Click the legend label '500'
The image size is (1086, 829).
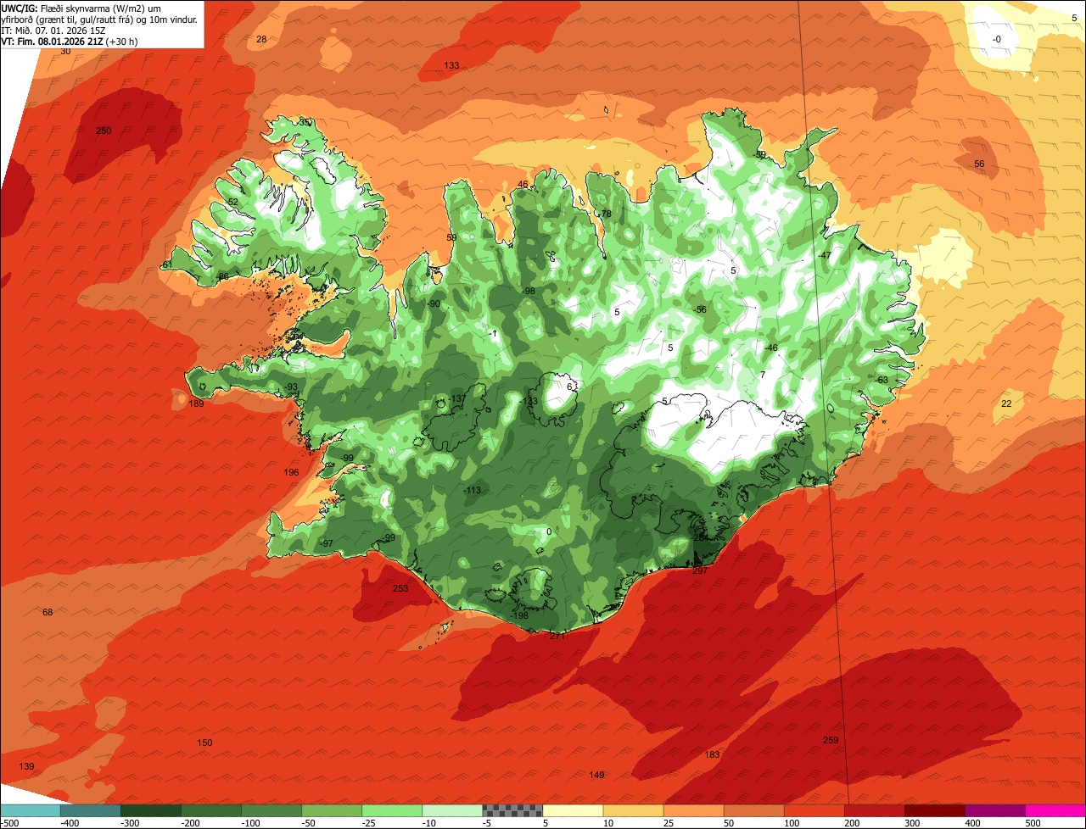click(1033, 823)
